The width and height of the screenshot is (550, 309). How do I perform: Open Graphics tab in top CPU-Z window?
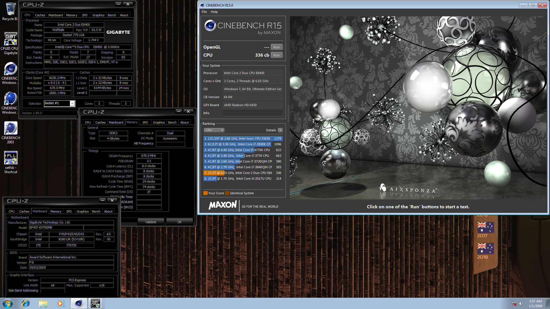pyautogui.click(x=98, y=15)
